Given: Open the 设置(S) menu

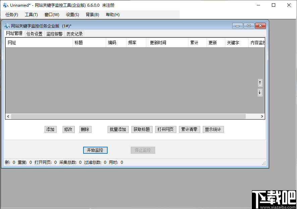Looking at the screenshot, I should coord(72,14).
